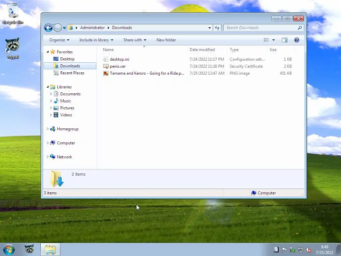Screen dimensions: 341x256
Task: Open the Pictures library
Action: tap(67, 108)
